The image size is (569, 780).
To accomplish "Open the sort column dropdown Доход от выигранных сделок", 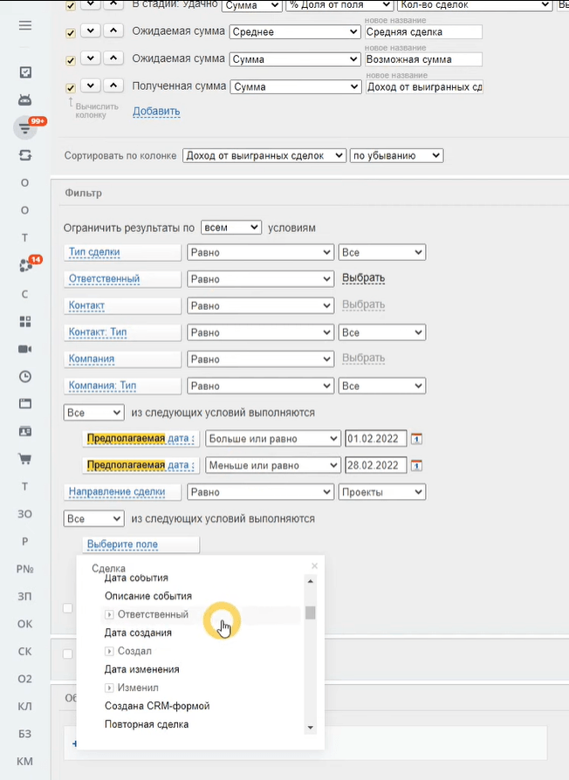I will pos(264,155).
